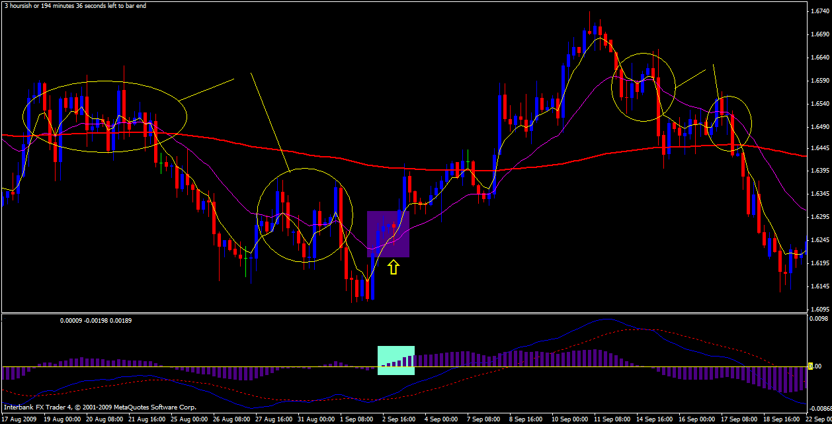
Task: Click the bar-end countdown text at top
Action: (x=75, y=6)
